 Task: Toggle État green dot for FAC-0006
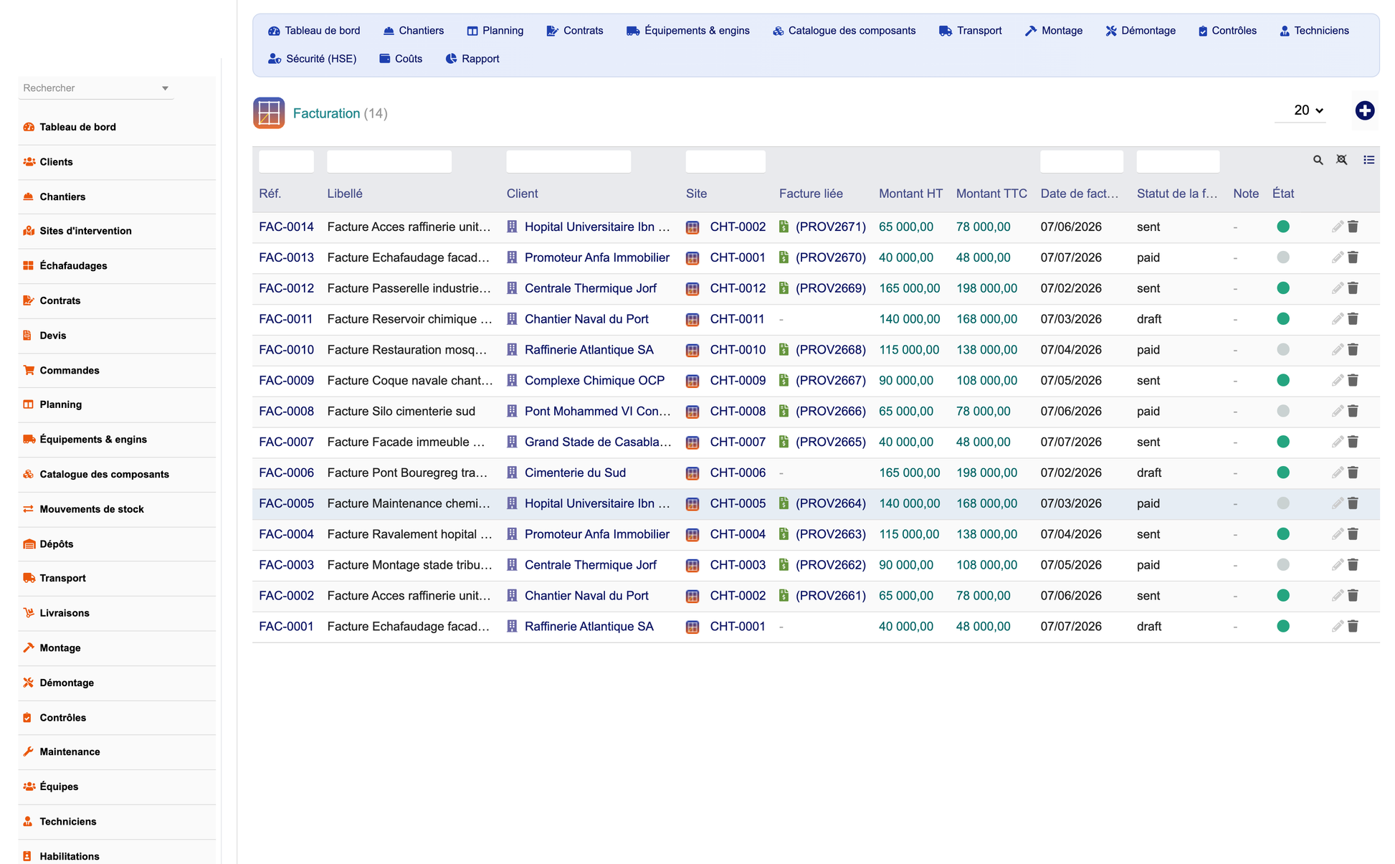1283,473
